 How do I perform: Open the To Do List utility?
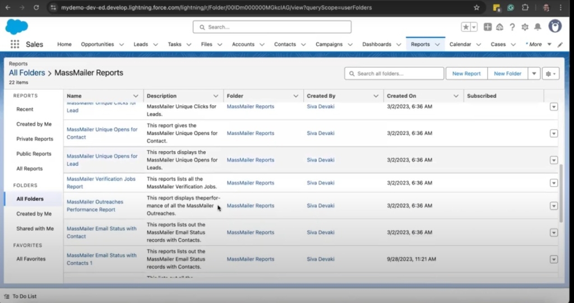pyautogui.click(x=20, y=296)
